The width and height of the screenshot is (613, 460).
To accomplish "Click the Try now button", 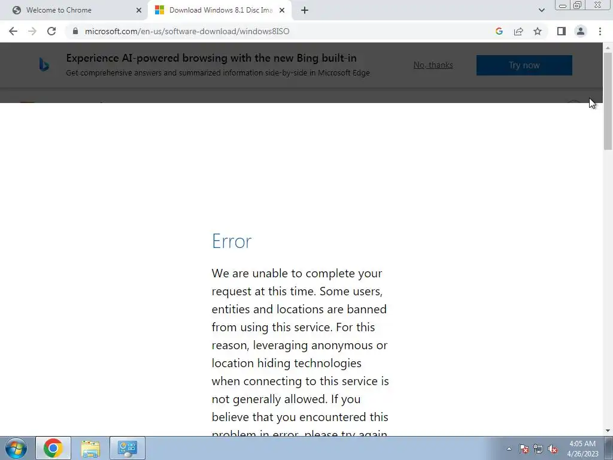I will tap(524, 65).
